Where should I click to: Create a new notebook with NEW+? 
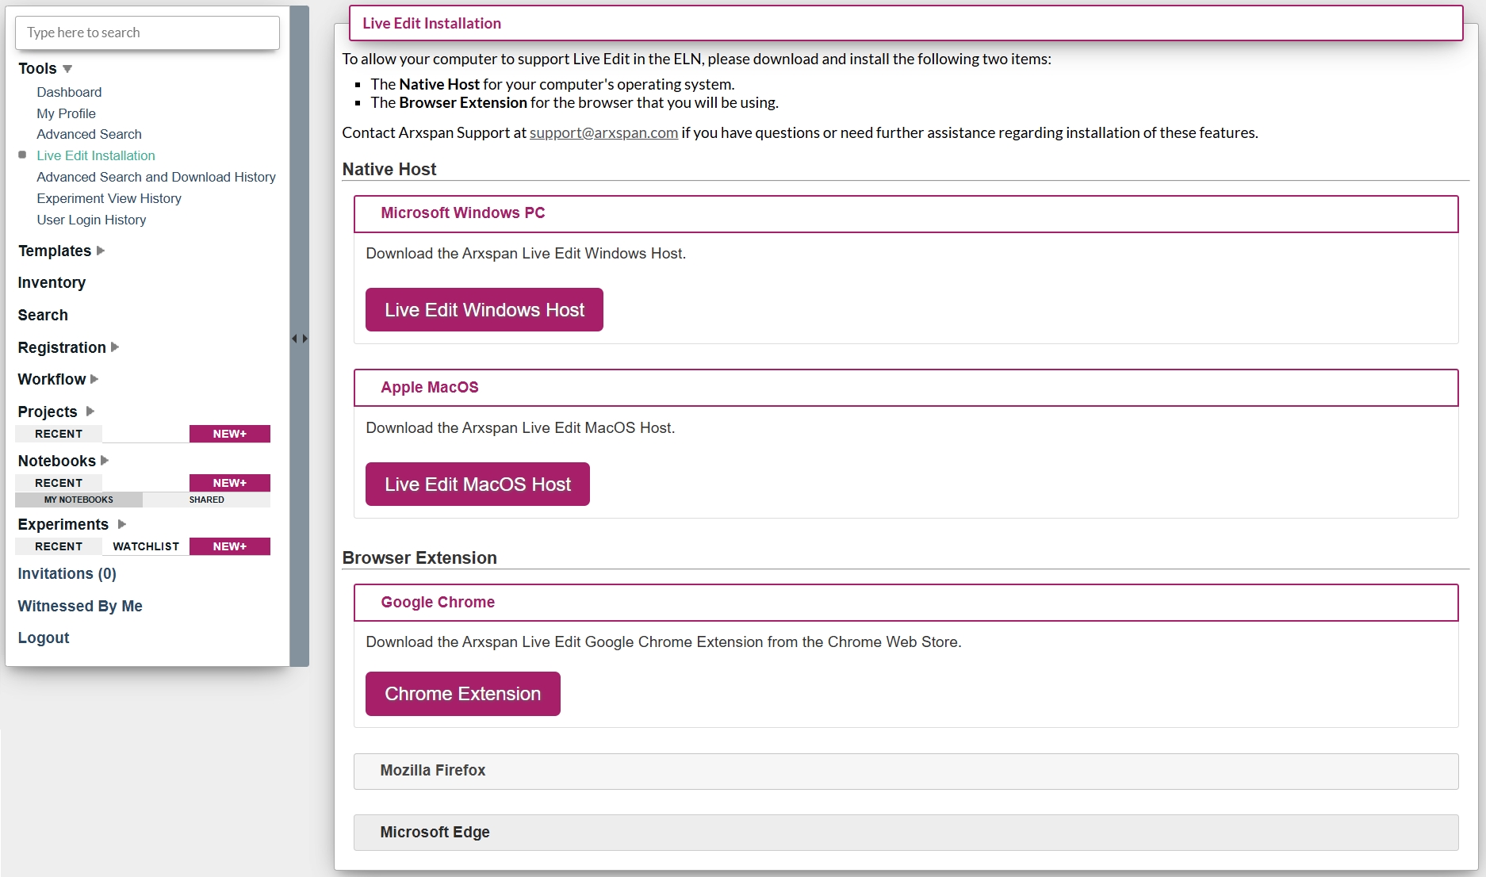tap(230, 483)
